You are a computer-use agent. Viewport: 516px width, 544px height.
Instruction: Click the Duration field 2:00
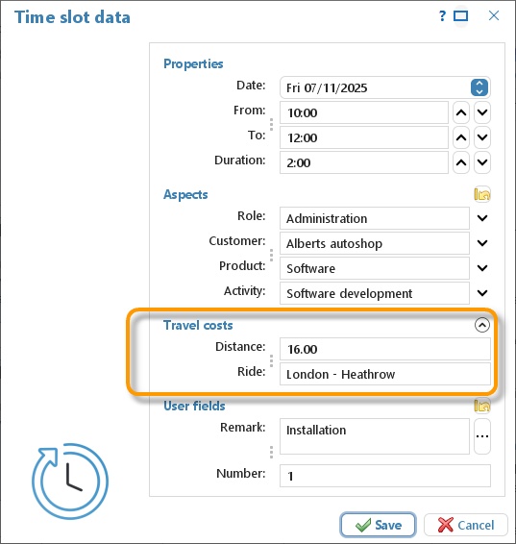pyautogui.click(x=364, y=162)
